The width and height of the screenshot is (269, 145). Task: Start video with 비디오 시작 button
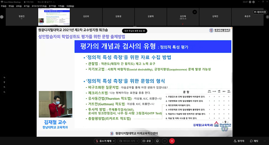point(127,141)
